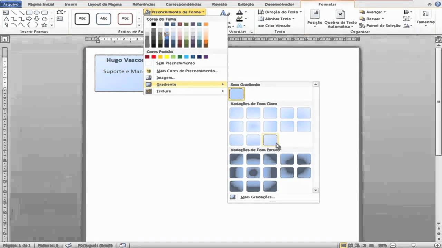Click the Avançar bring forward button
The image size is (442, 248).
pyautogui.click(x=373, y=12)
